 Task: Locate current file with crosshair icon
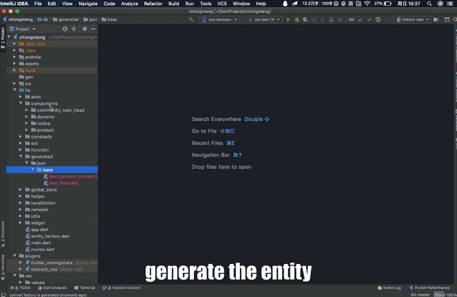coord(65,29)
